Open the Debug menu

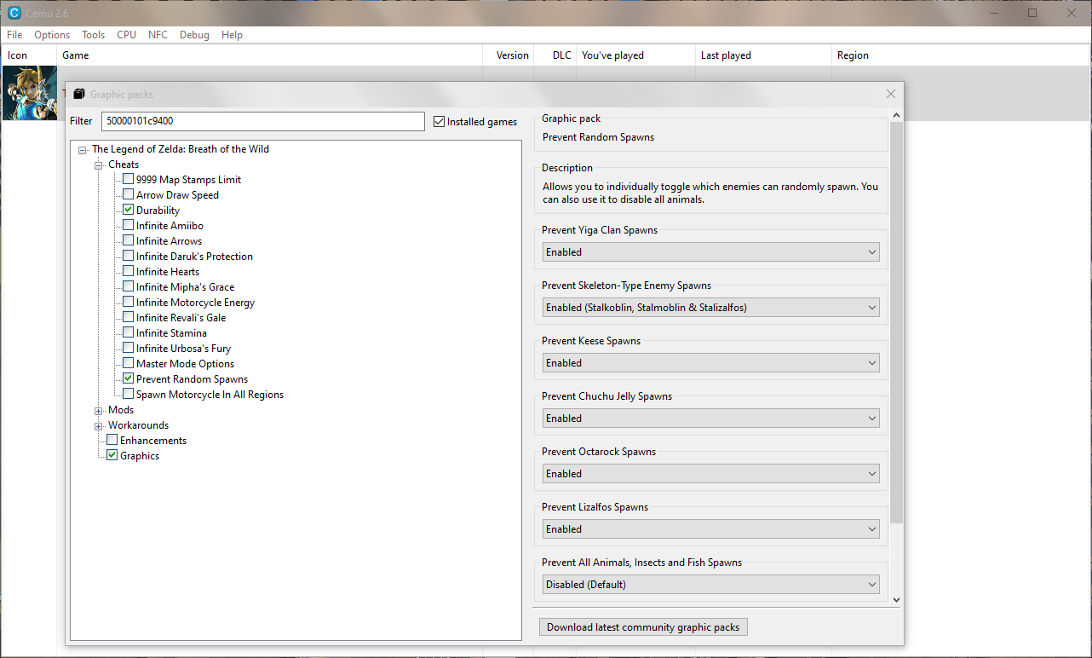[x=194, y=35]
